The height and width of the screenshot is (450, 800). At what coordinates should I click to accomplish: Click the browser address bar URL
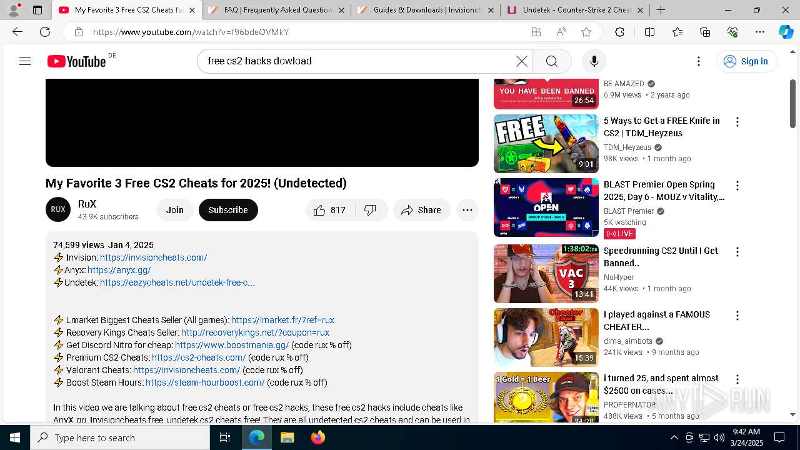coord(191,32)
